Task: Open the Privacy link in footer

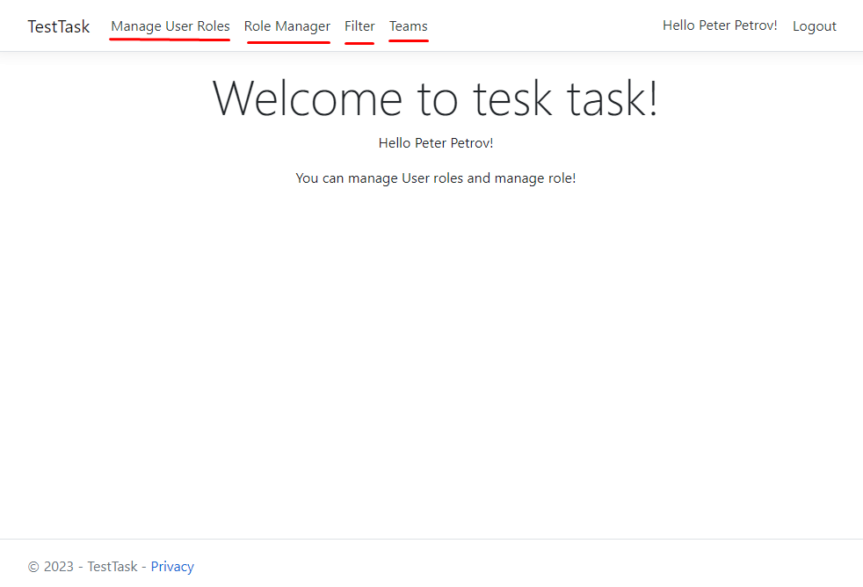Action: pos(172,566)
